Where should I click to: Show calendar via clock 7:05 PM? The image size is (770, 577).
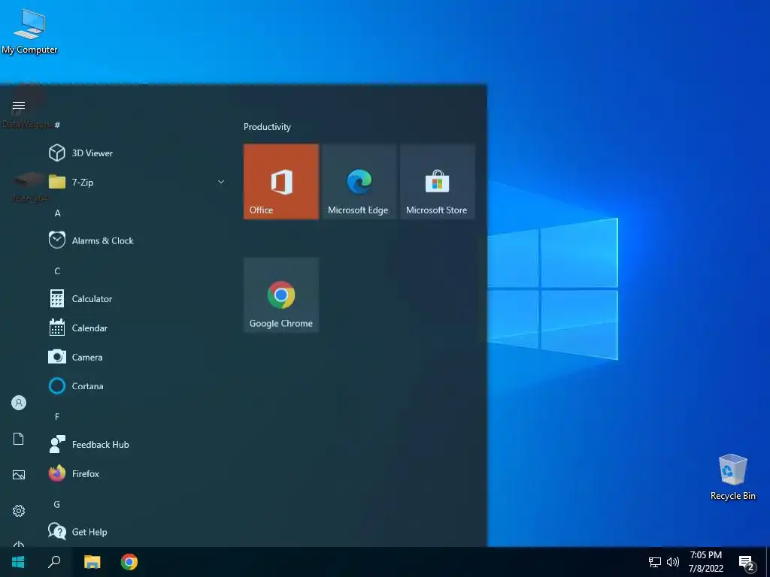click(x=705, y=562)
